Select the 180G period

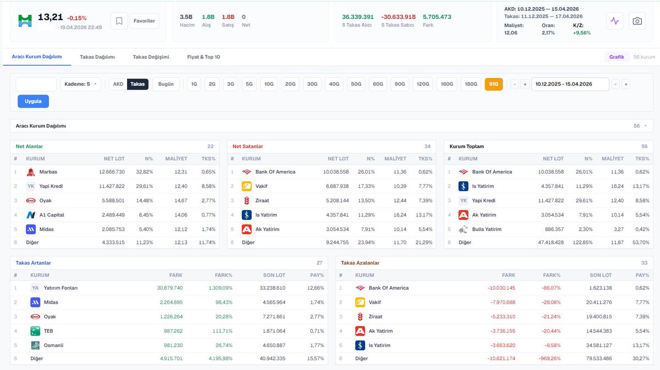point(471,84)
